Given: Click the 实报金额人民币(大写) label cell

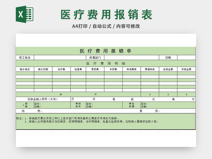Looking at the screenshot, I should pyautogui.click(x=43, y=99).
